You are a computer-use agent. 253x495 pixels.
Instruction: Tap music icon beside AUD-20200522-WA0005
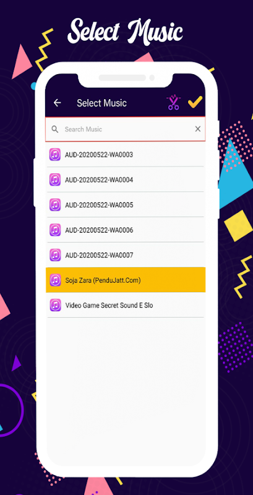coord(55,205)
